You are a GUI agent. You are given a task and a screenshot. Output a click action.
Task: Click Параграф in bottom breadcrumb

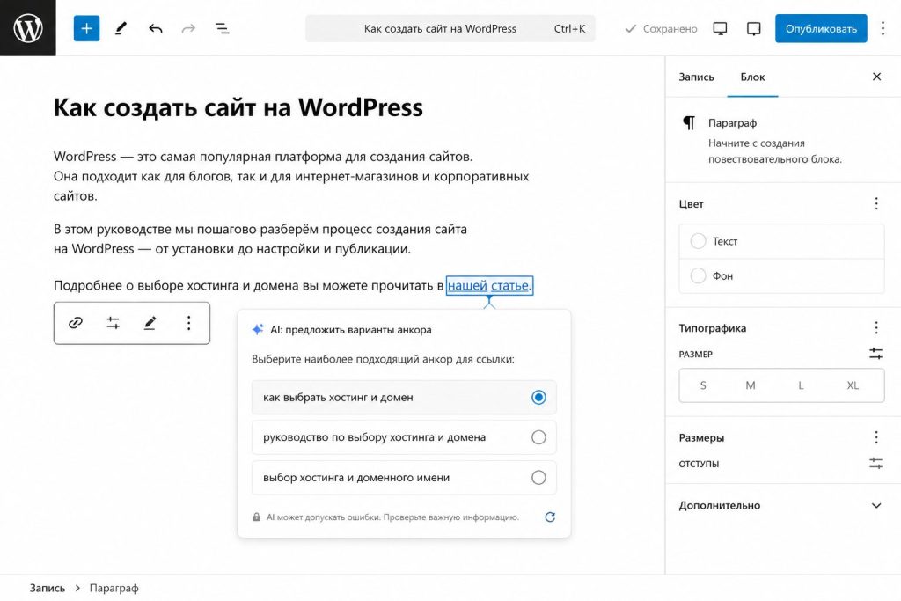[114, 589]
